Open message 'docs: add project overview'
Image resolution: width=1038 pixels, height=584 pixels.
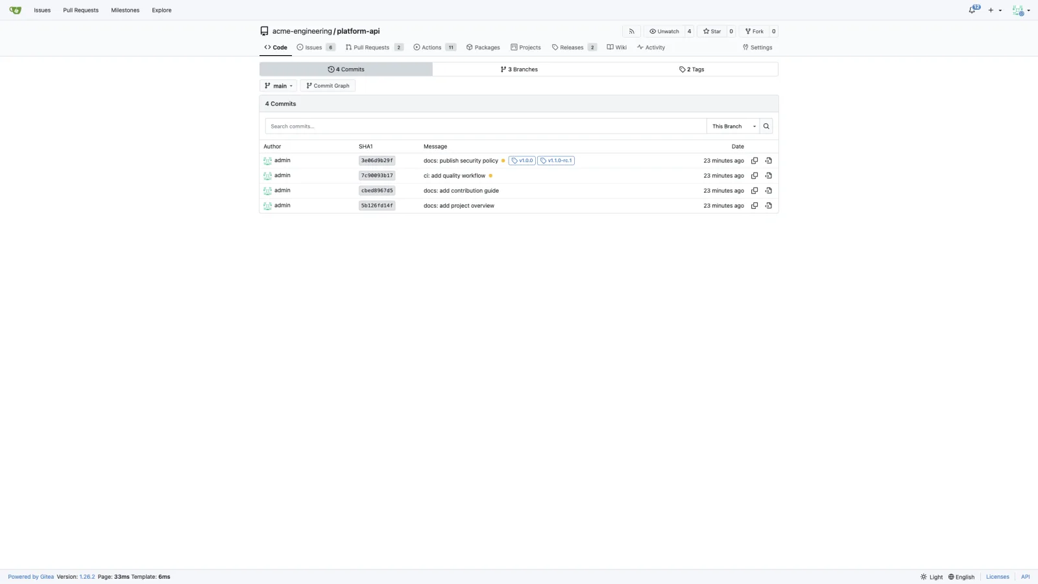pos(459,206)
